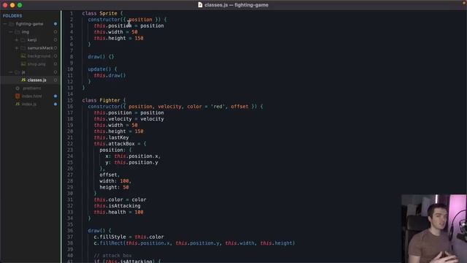Image resolution: width=467 pixels, height=263 pixels.
Task: Open the .prettierrc settings file
Action: pyautogui.click(x=32, y=88)
